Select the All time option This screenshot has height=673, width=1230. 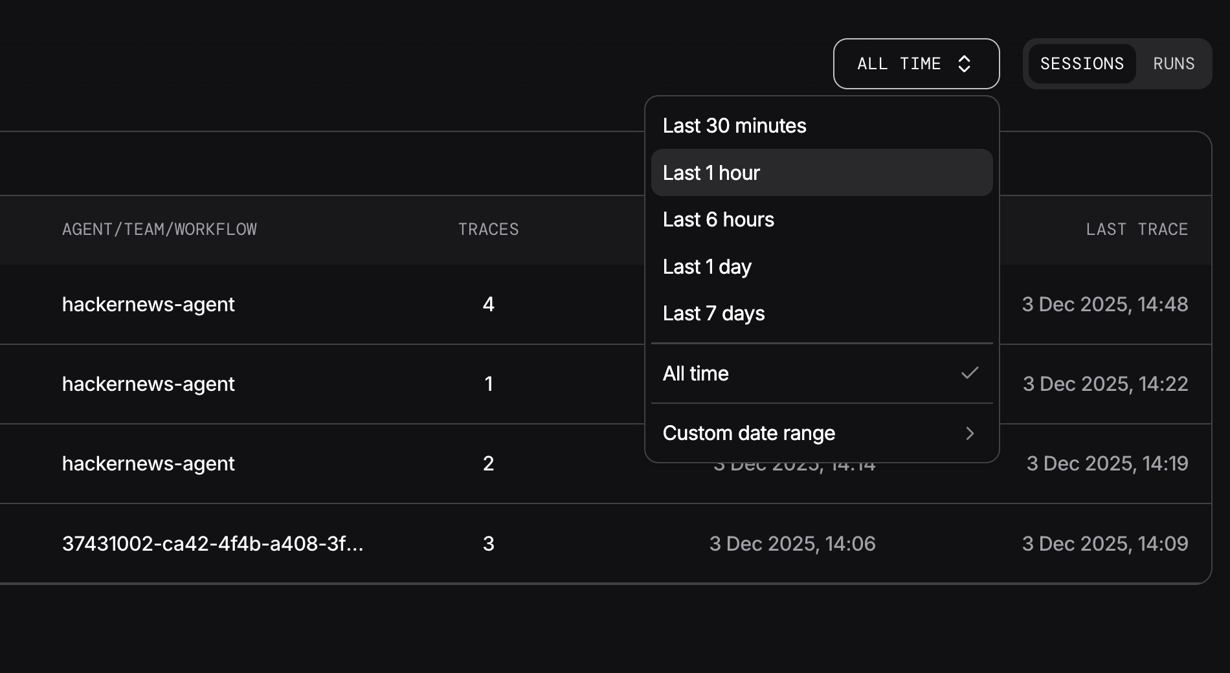tap(696, 373)
